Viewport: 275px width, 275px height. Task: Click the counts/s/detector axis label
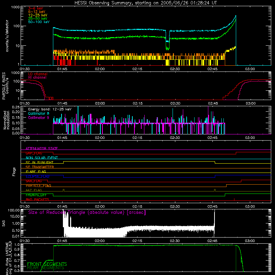[7, 36]
